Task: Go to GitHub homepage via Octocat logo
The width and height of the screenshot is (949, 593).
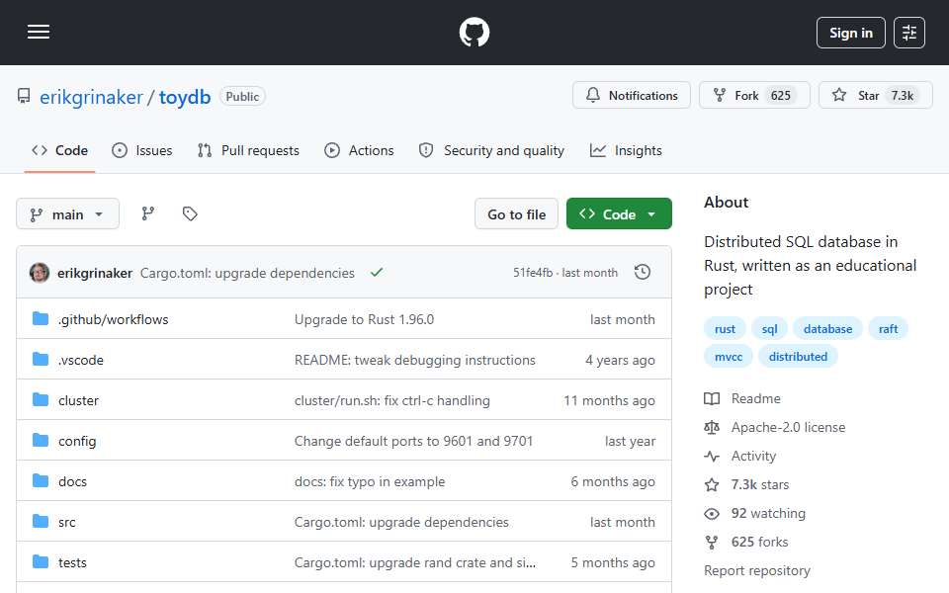Action: 474,32
